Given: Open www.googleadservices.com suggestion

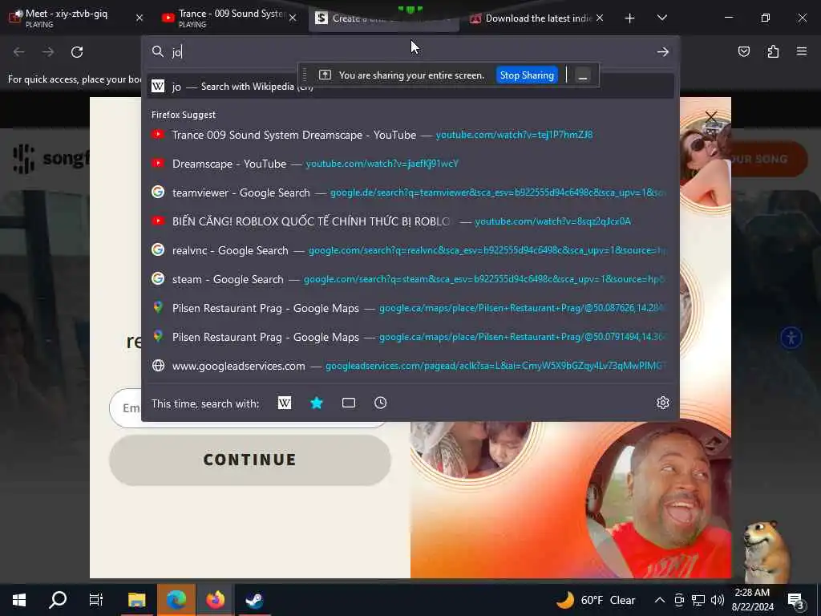Looking at the screenshot, I should click(410, 366).
